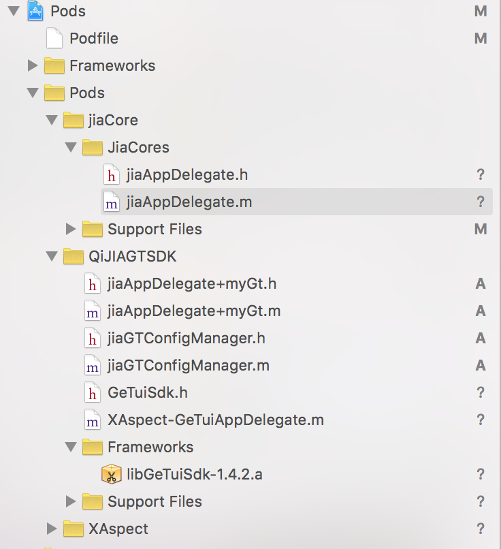Click the XAspect-GeTuiAppDelegate.m file icon
501x549 pixels.
click(92, 420)
